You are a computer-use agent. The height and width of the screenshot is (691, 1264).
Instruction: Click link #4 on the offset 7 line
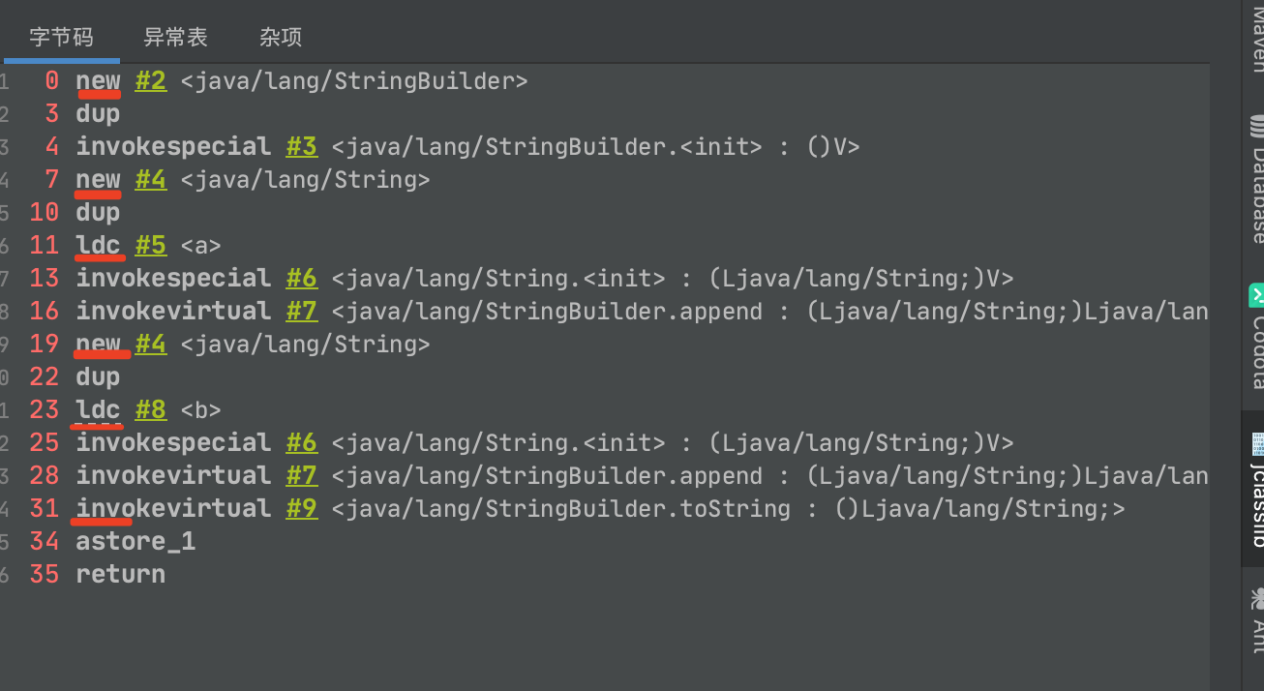coord(151,180)
